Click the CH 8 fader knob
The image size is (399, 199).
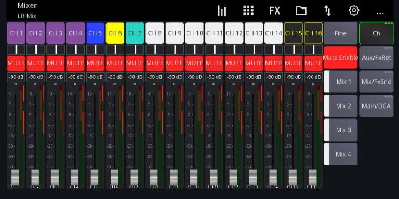pos(154,177)
